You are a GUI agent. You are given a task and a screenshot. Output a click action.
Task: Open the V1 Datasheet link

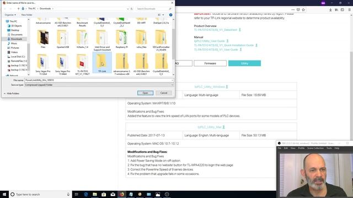[216, 30]
